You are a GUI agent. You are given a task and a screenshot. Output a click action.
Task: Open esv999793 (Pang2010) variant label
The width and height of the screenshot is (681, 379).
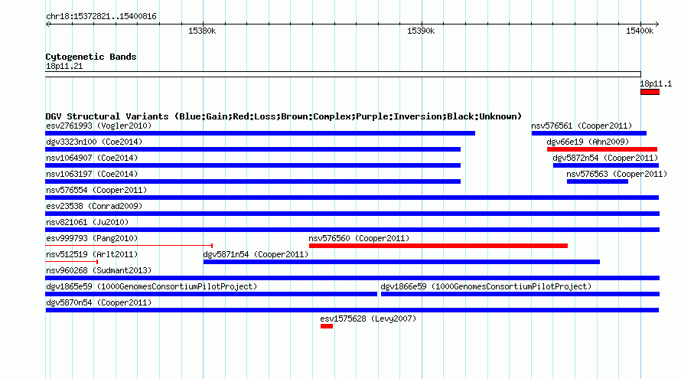(92, 238)
